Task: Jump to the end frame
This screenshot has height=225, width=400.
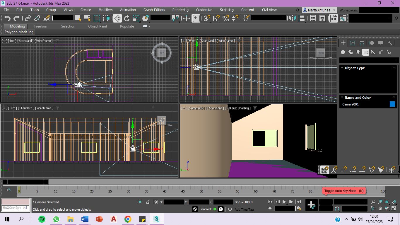Action: click(298, 202)
